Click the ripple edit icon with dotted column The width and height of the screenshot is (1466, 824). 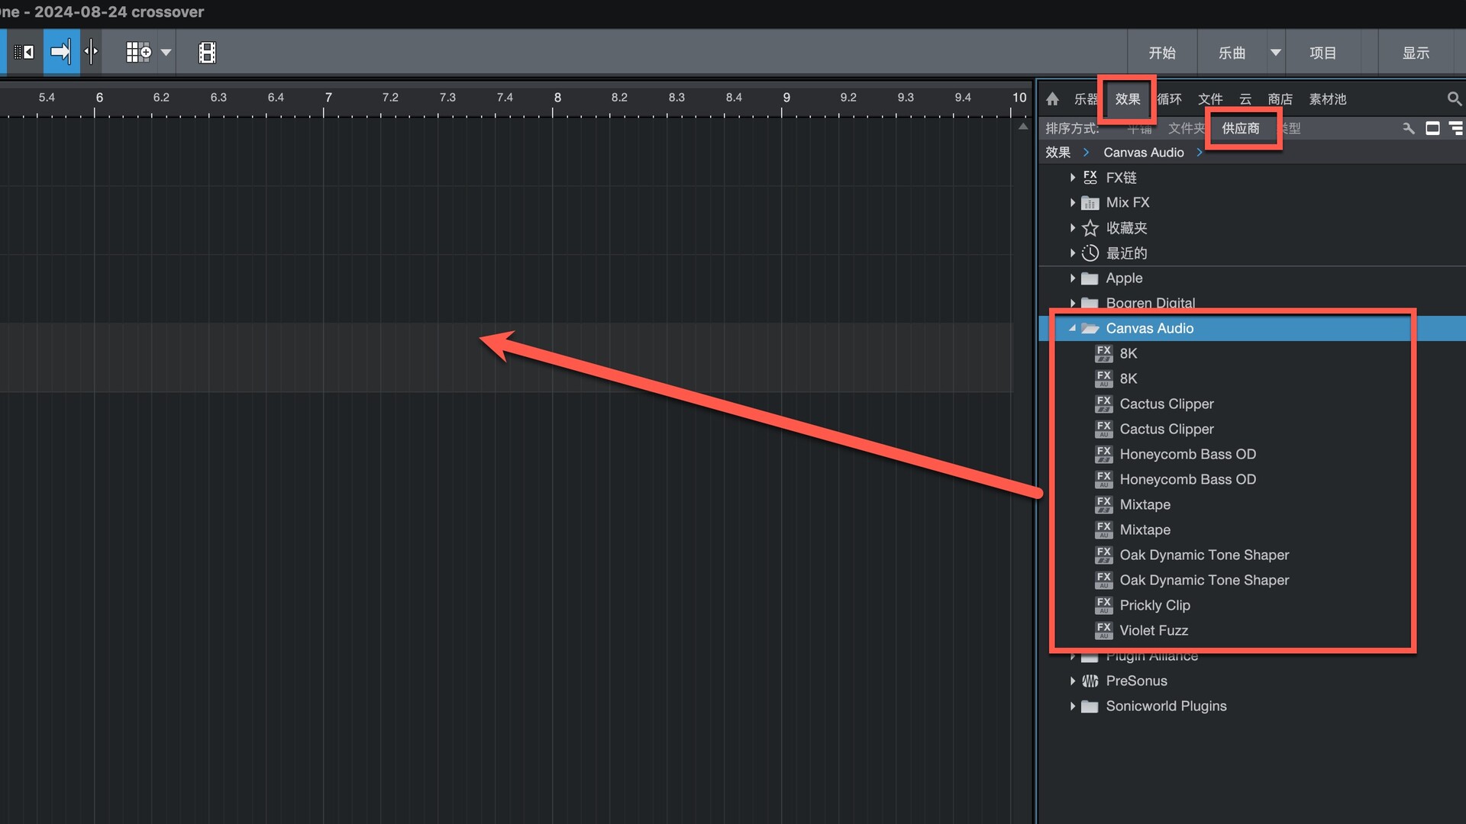[x=24, y=53]
